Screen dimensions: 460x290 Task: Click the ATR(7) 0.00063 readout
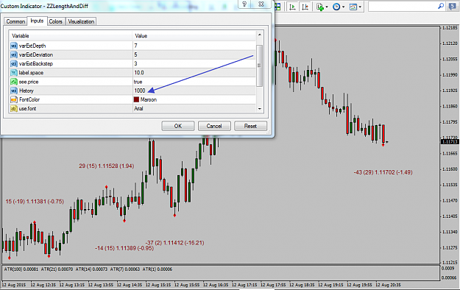pyautogui.click(x=125, y=269)
